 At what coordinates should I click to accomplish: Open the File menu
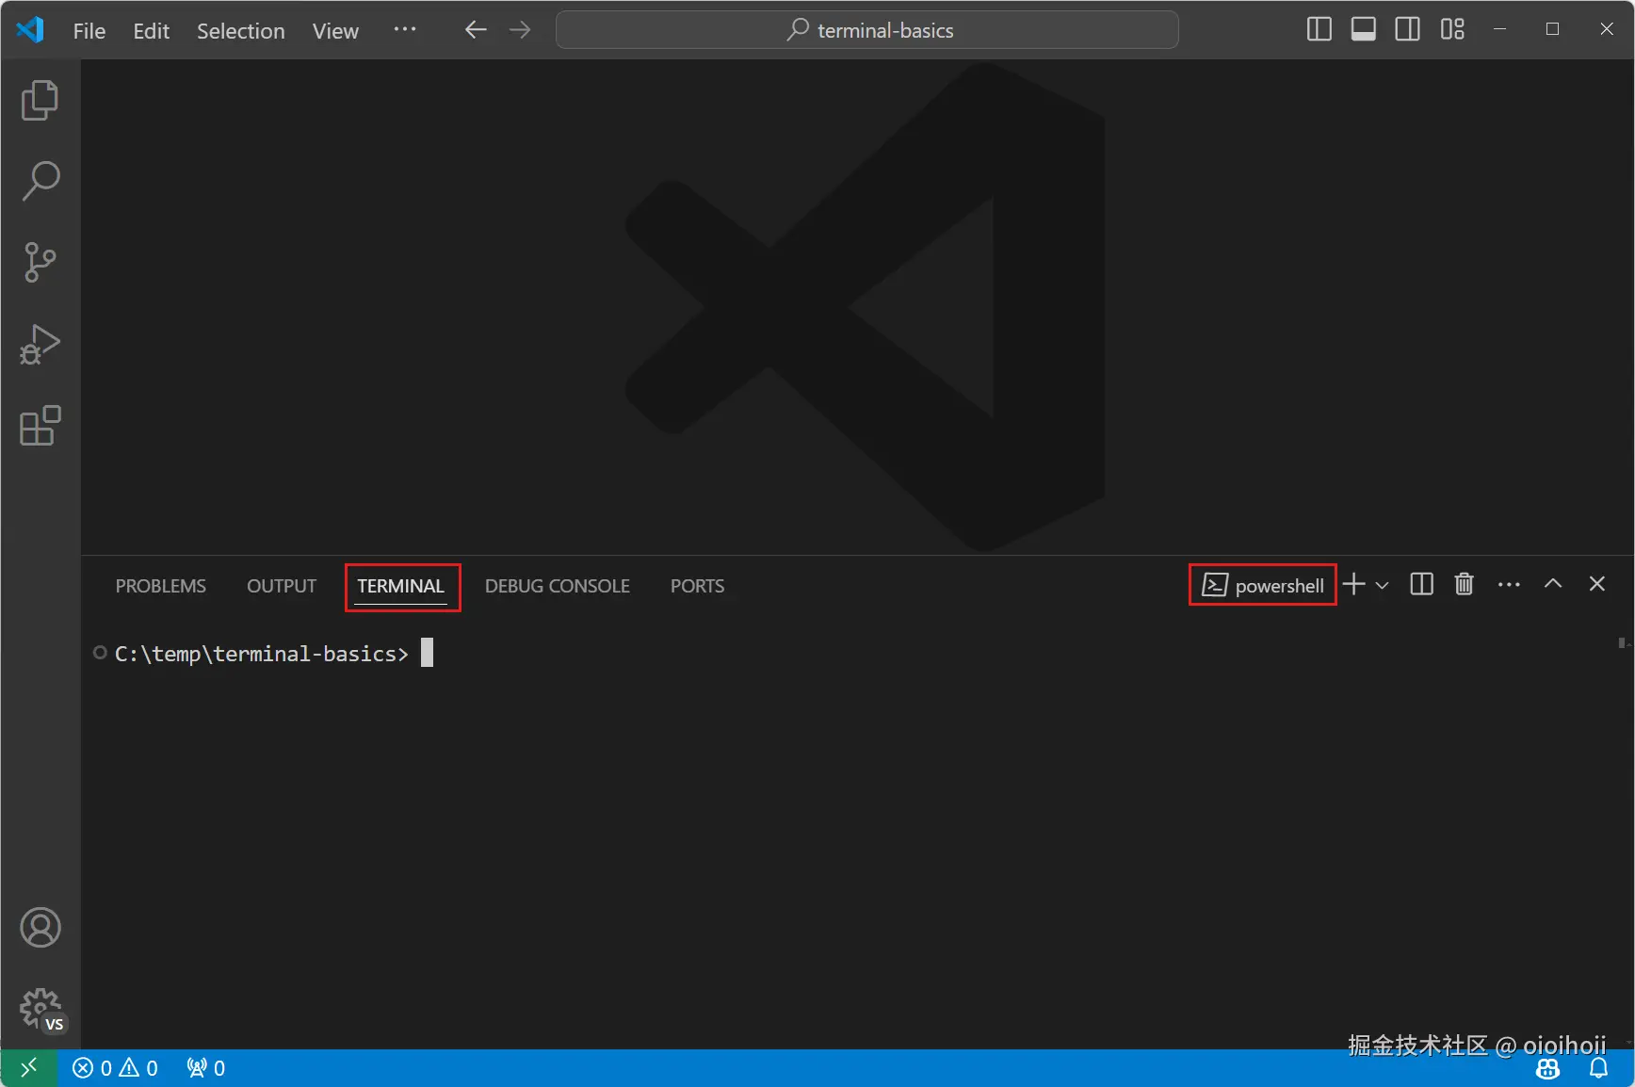(x=89, y=31)
